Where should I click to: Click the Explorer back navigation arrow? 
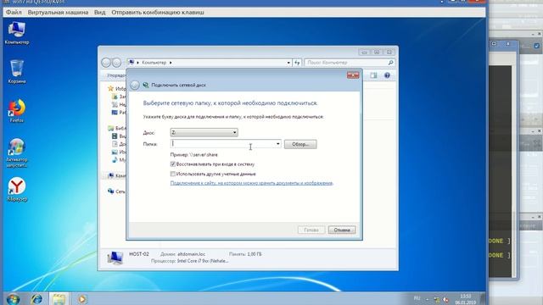coord(106,63)
